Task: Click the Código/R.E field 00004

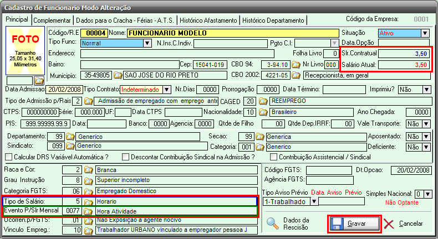Action: point(94,33)
